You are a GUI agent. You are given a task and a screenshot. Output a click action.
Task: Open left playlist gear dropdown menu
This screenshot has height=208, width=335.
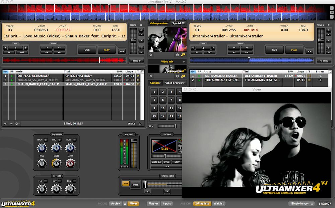click(x=17, y=124)
